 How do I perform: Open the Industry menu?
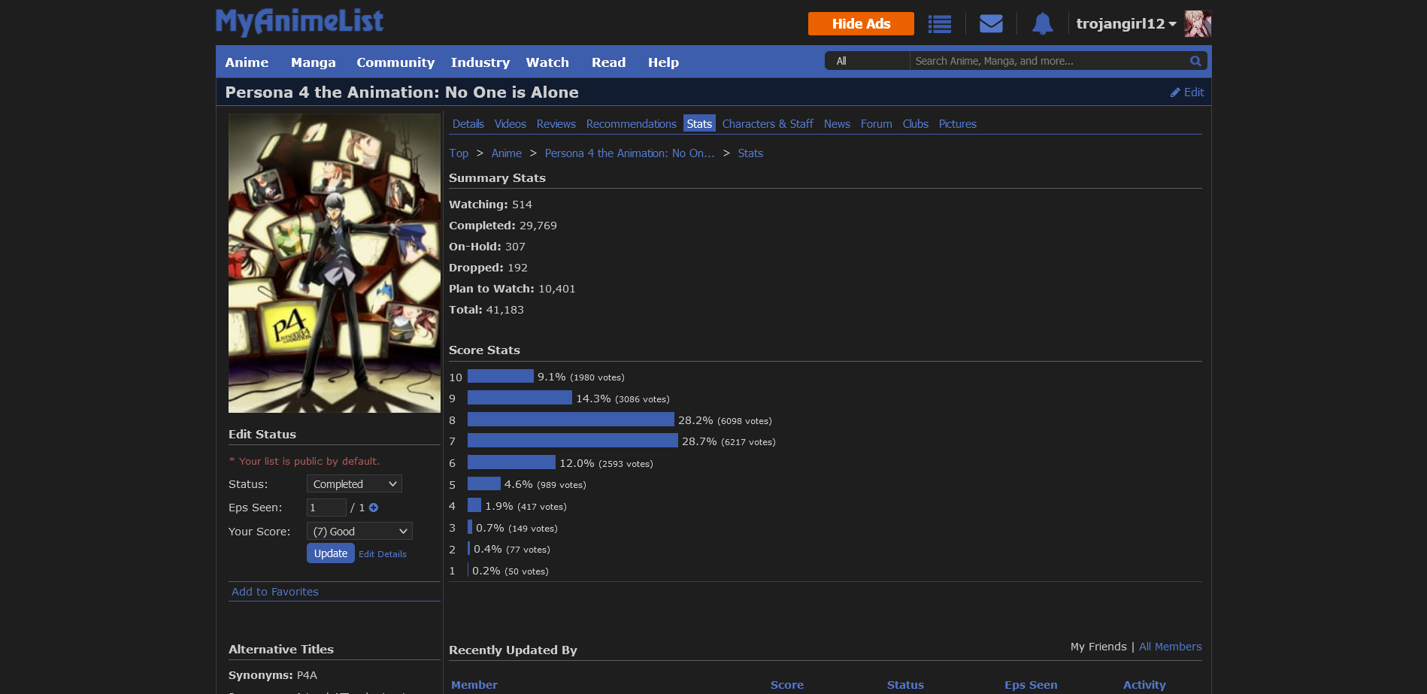480,62
